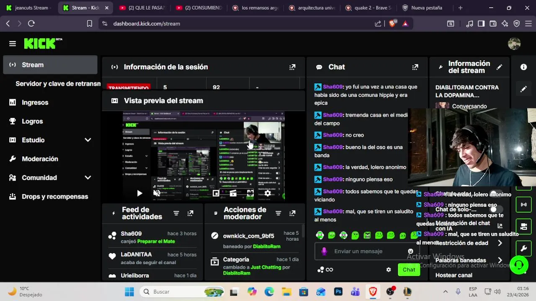
Task: Click LaDANITAA in activity feed
Action: 136,254
